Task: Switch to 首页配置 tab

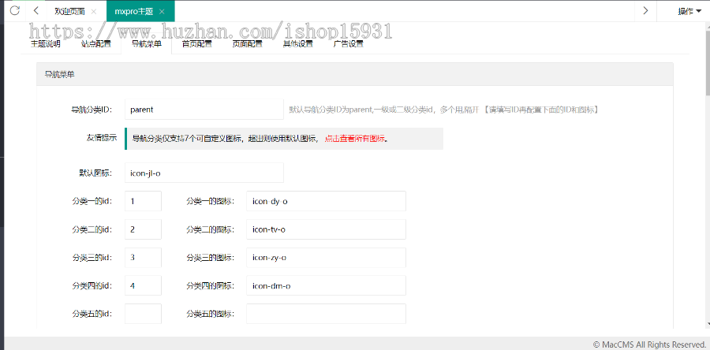Action: click(197, 44)
